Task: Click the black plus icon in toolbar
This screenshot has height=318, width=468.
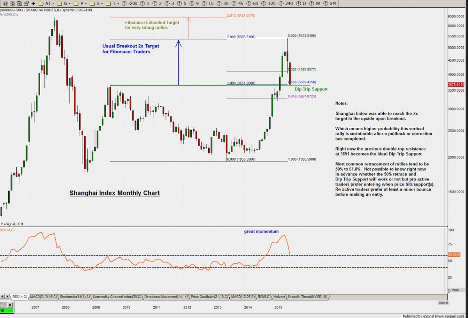Action: coord(33,3)
